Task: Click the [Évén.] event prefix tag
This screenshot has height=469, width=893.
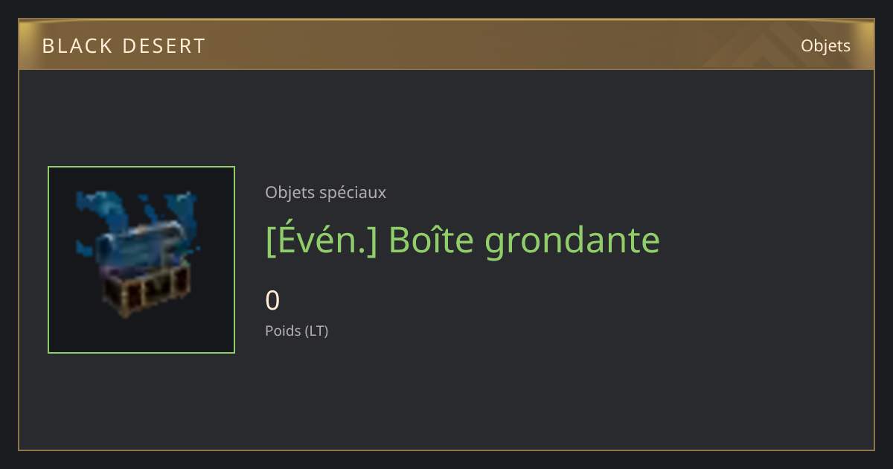Action: [x=321, y=240]
